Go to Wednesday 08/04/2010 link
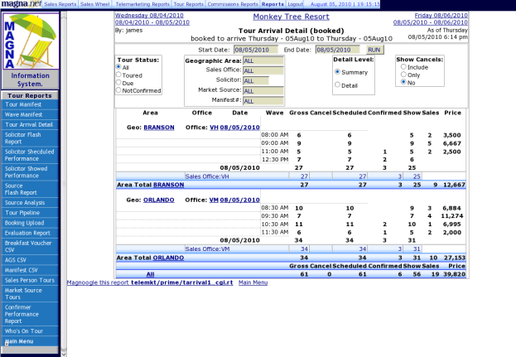 149,15
